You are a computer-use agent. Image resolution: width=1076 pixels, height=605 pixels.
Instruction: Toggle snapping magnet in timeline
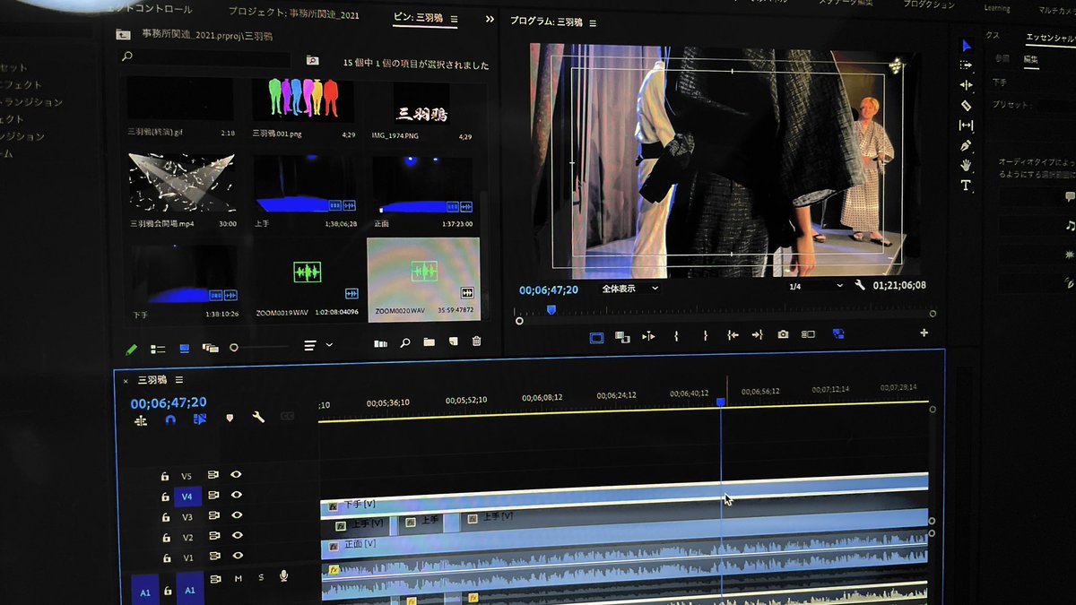coord(170,419)
